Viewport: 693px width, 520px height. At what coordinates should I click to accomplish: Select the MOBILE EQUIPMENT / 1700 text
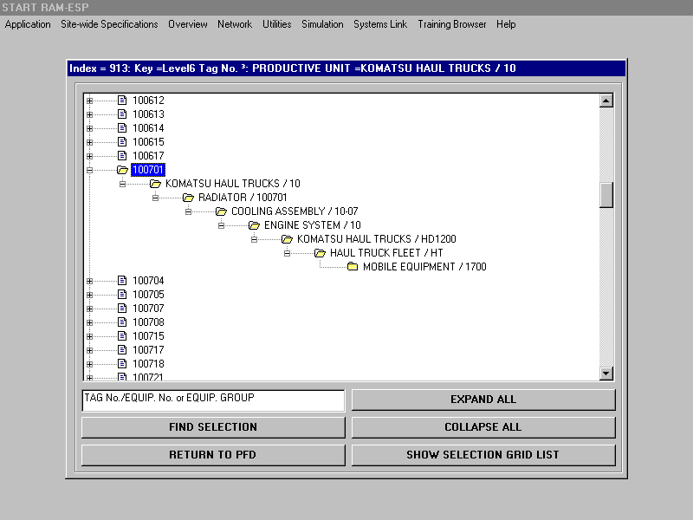(x=424, y=267)
